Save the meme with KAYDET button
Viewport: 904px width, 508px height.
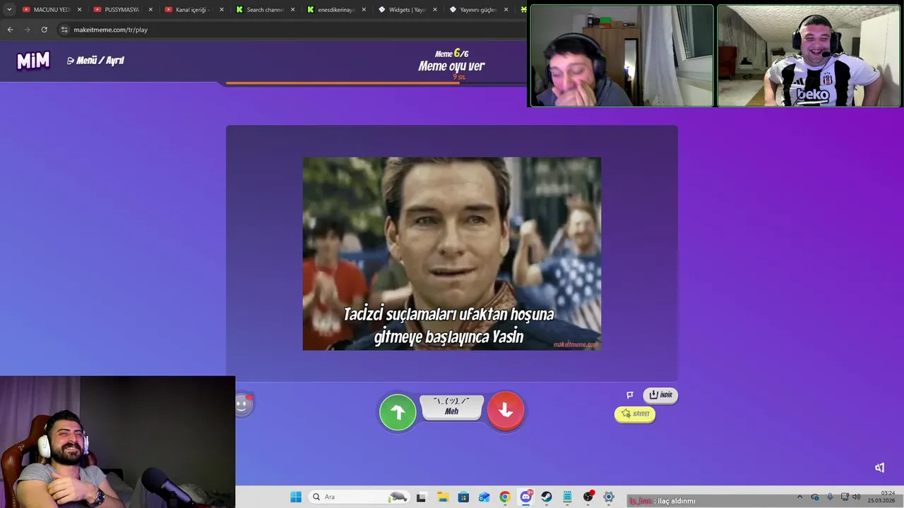(635, 414)
